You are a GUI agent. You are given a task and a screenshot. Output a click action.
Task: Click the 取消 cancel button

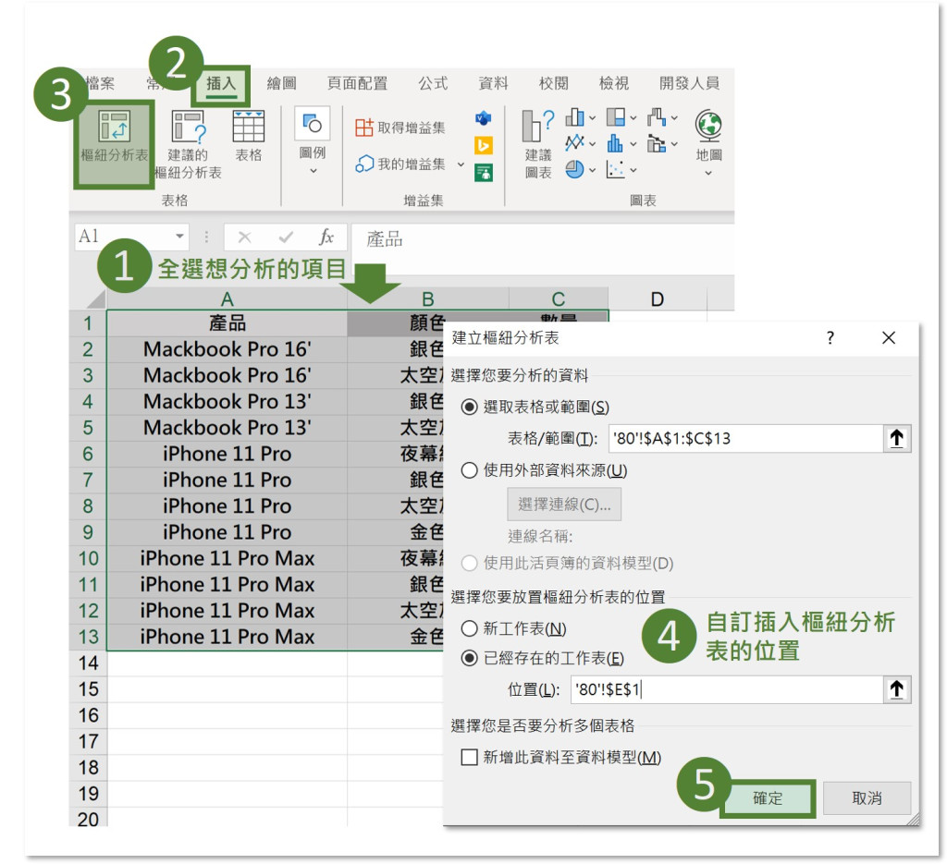click(867, 798)
